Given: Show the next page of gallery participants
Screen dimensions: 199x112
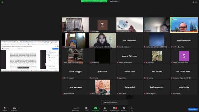Looking at the screenshot, I should (x=130, y=97).
